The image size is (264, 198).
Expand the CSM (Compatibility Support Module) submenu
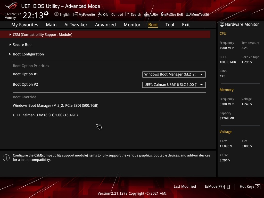tap(43, 35)
